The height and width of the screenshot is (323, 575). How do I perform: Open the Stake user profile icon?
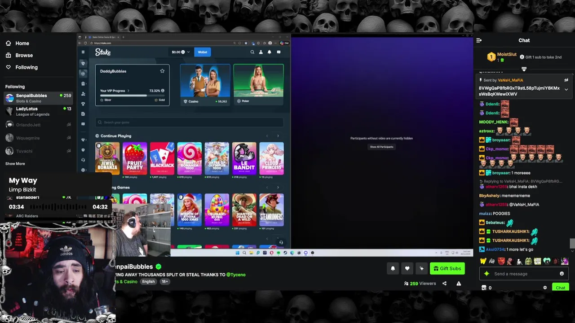click(261, 52)
